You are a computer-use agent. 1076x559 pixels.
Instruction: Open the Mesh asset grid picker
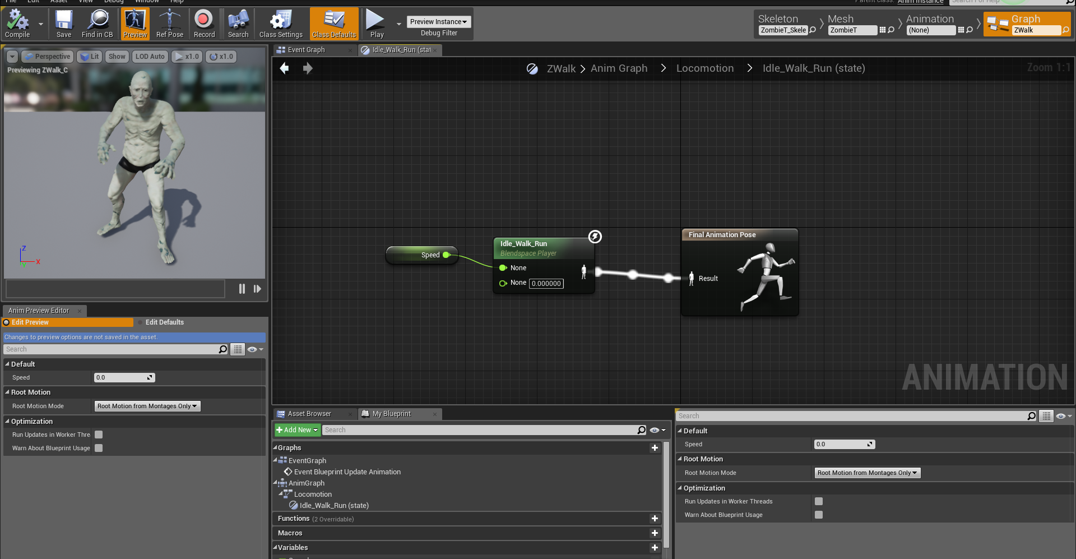click(883, 30)
